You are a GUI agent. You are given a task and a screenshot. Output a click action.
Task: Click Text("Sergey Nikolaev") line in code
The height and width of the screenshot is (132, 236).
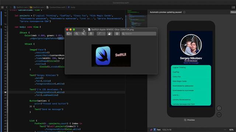44,75
